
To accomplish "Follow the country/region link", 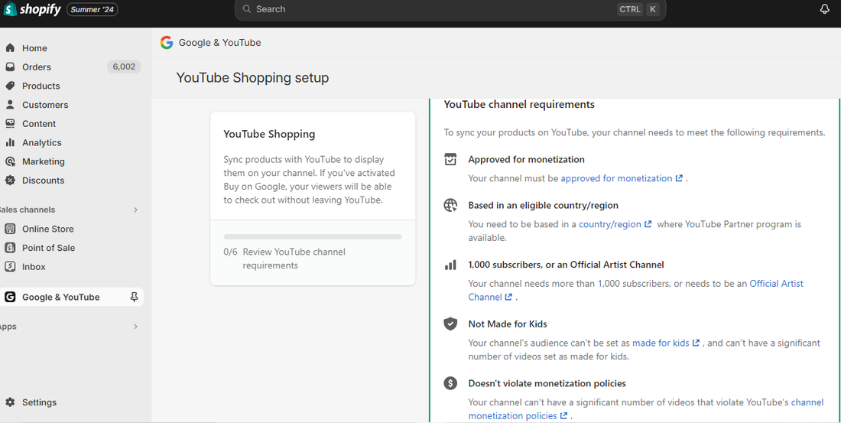I will [x=610, y=224].
